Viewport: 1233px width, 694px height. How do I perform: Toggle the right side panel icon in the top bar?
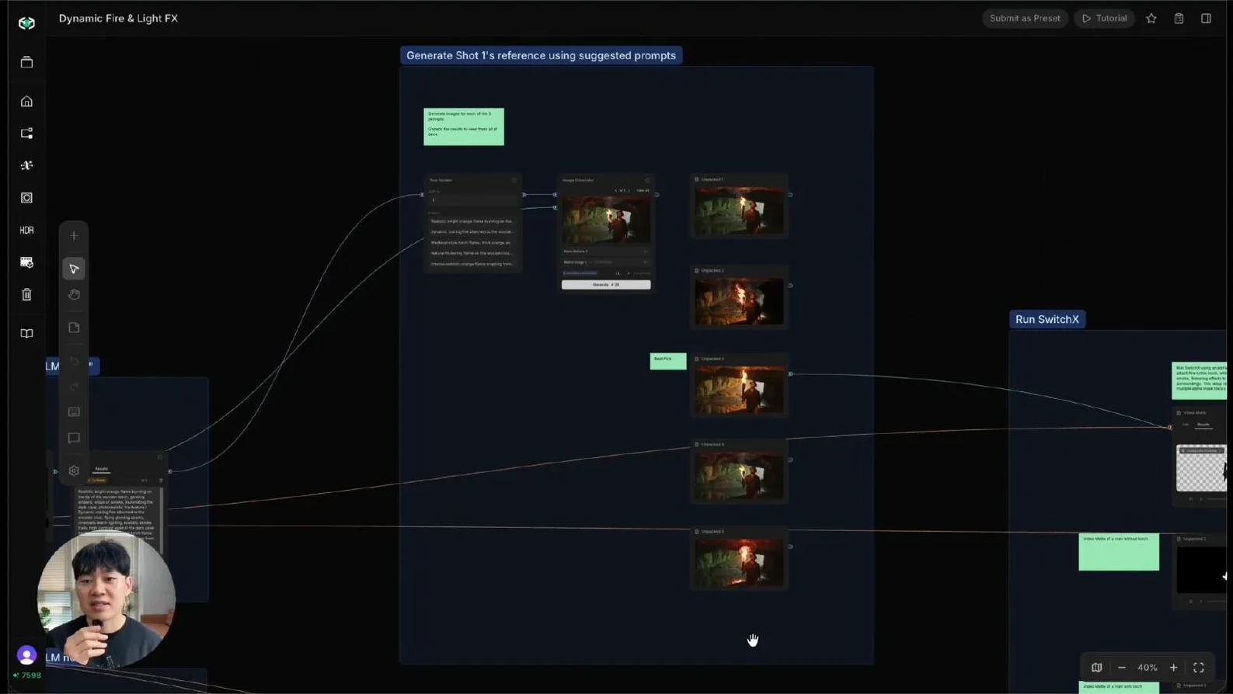(x=1206, y=19)
